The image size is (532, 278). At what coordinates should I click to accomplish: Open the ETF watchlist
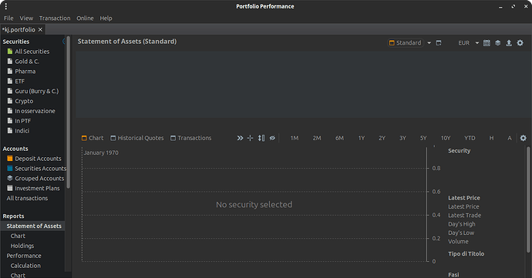click(x=20, y=82)
